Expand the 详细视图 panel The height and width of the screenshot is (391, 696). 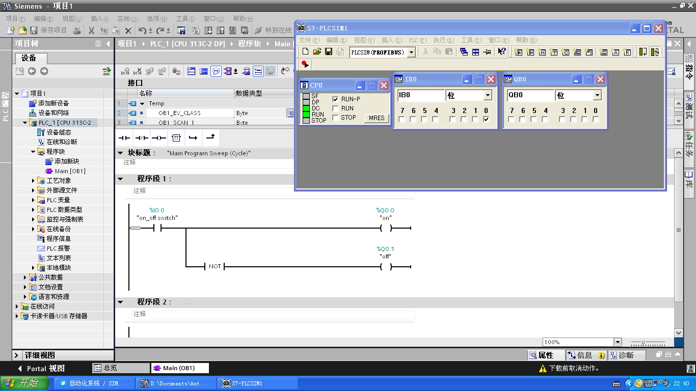(x=17, y=355)
